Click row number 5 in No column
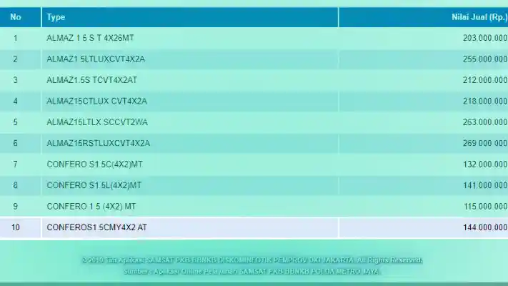The height and width of the screenshot is (286, 508). [15, 122]
